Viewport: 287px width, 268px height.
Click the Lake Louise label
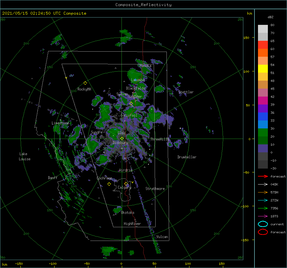[x=25, y=156]
